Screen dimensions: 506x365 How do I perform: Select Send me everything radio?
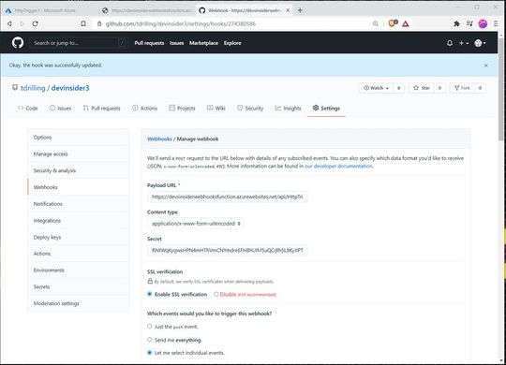tap(149, 340)
